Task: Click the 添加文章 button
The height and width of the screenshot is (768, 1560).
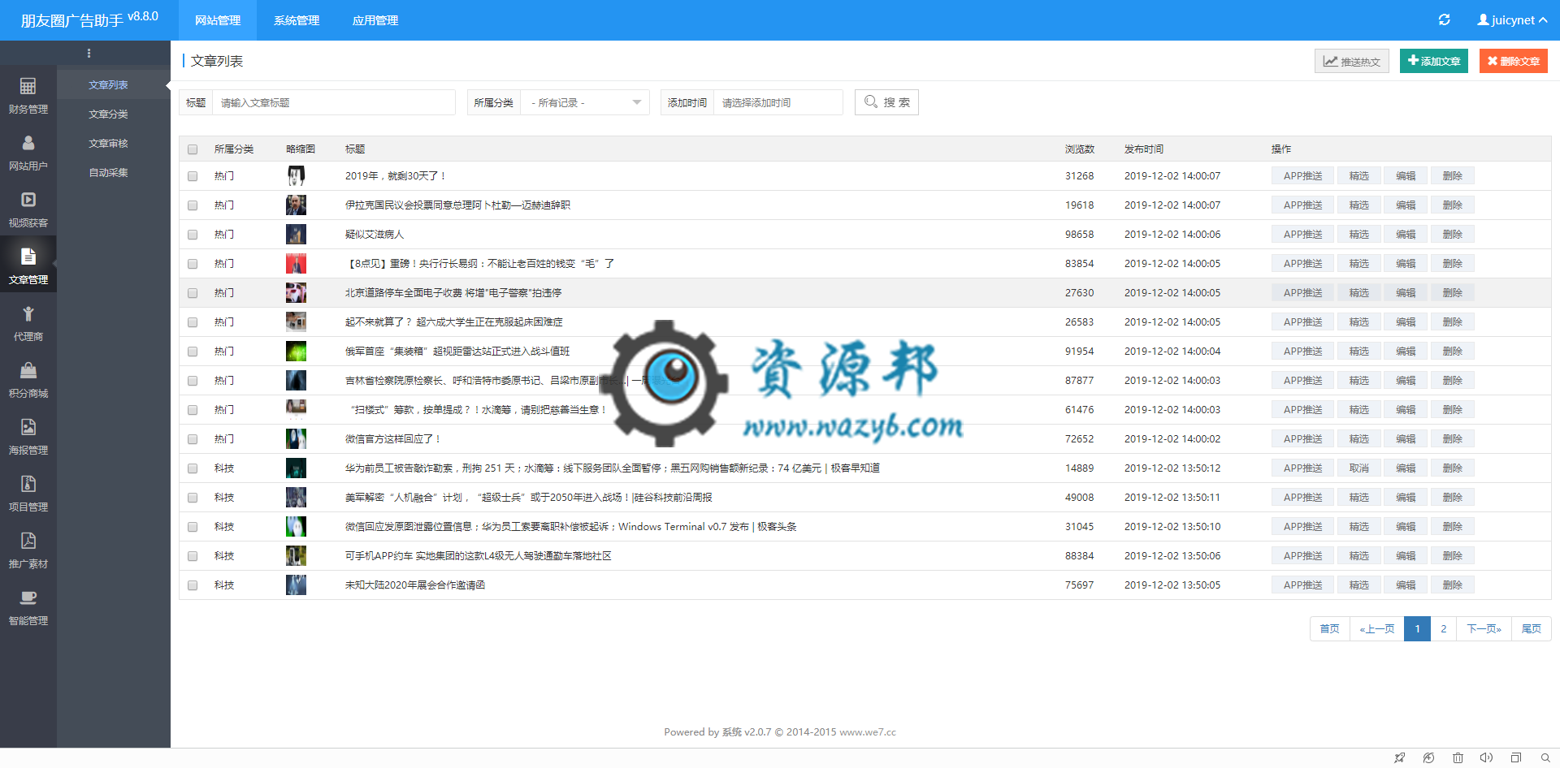Action: coord(1433,61)
